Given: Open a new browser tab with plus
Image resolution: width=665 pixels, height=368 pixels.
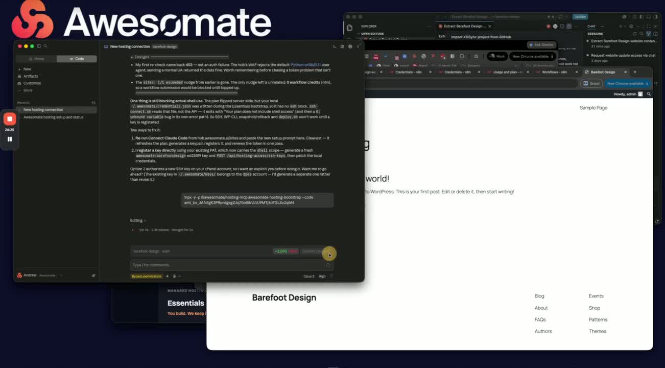Looking at the screenshot, I should pyautogui.click(x=635, y=72).
